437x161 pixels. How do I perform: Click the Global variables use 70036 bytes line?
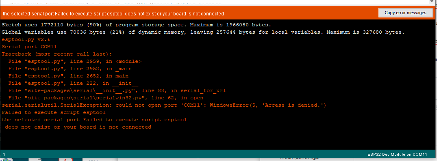click(x=202, y=32)
